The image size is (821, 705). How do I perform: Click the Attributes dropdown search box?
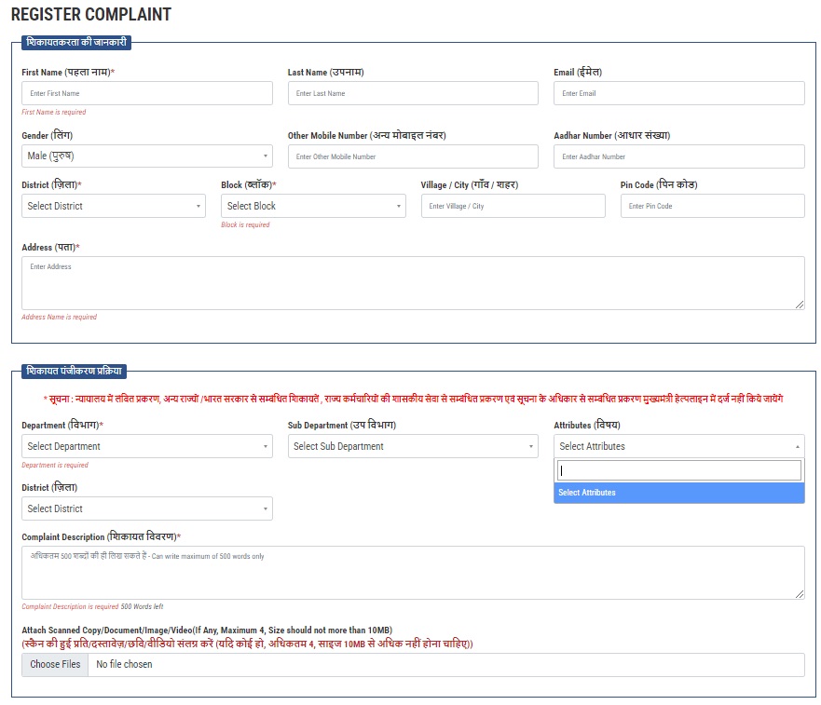[677, 469]
